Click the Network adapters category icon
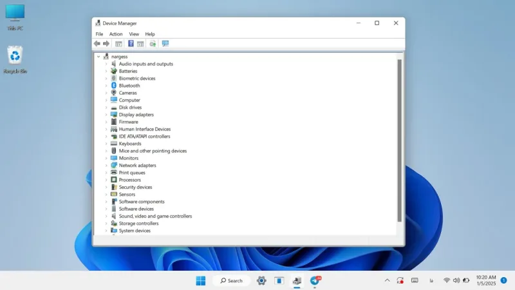The width and height of the screenshot is (515, 290). (114, 165)
